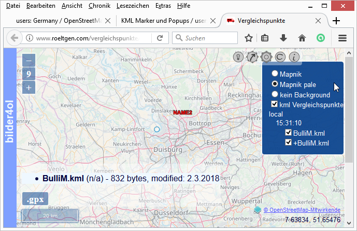Close the users: Germany / OpenStreetMap tab

click(x=108, y=21)
